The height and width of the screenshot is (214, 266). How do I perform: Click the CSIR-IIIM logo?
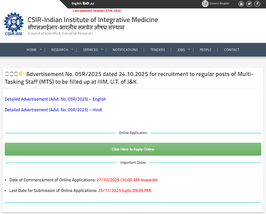[x=14, y=24]
